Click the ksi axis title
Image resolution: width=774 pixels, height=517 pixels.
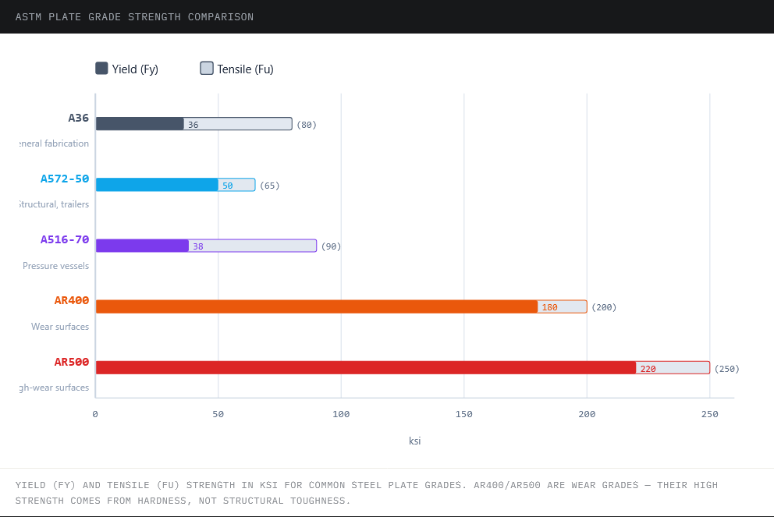414,441
